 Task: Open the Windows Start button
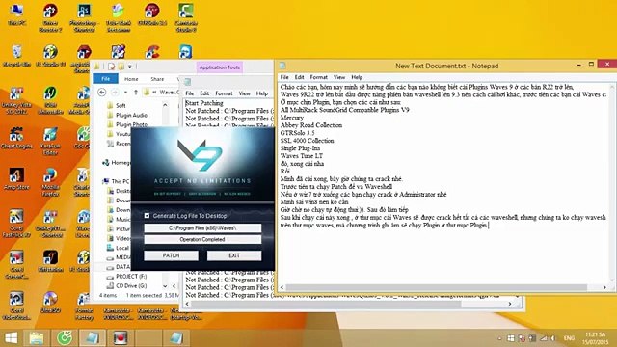11,337
